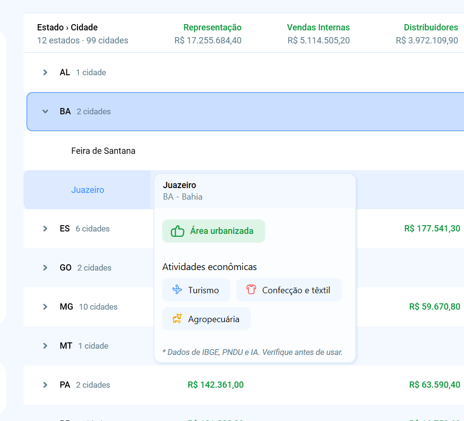The height and width of the screenshot is (421, 464).
Task: Click the Atividades econômicas heading
Action: [209, 267]
